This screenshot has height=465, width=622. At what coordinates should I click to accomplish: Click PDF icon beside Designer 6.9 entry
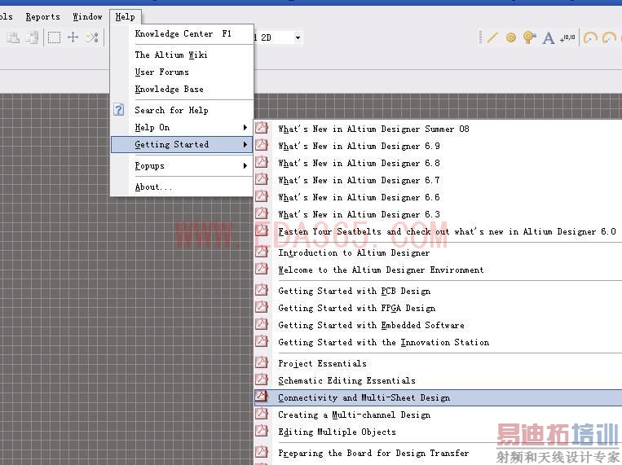click(262, 145)
